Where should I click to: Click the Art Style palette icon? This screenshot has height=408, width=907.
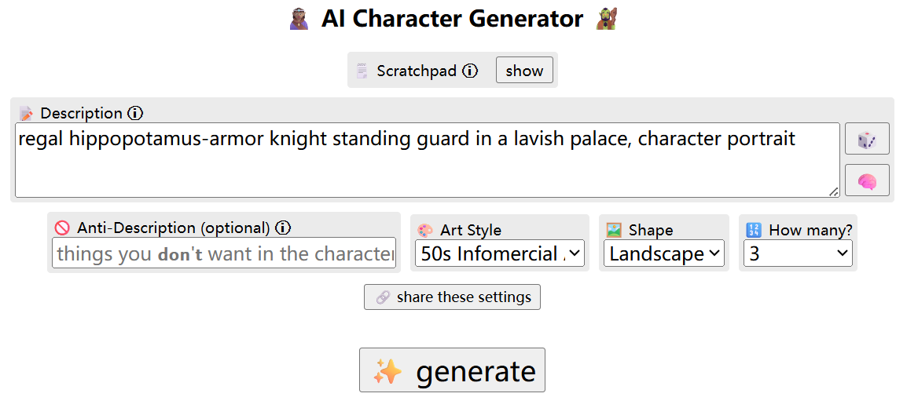point(424,230)
